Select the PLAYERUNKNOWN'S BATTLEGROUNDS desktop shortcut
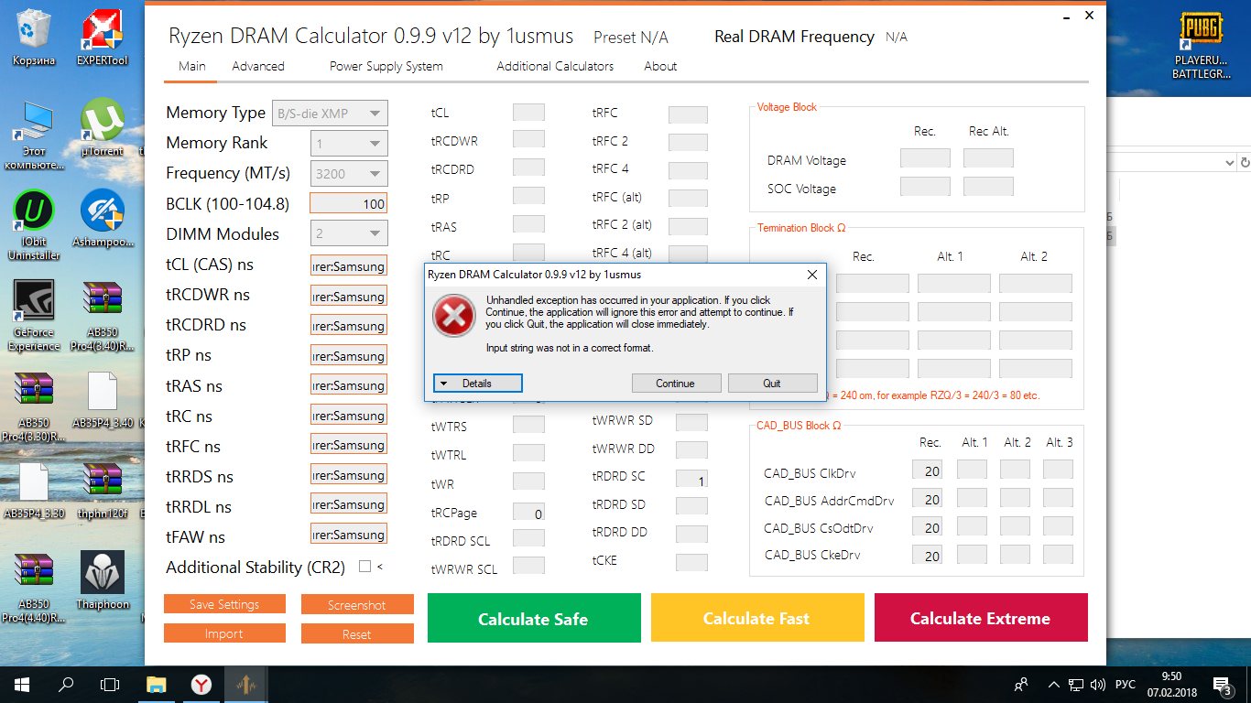 (x=1202, y=45)
